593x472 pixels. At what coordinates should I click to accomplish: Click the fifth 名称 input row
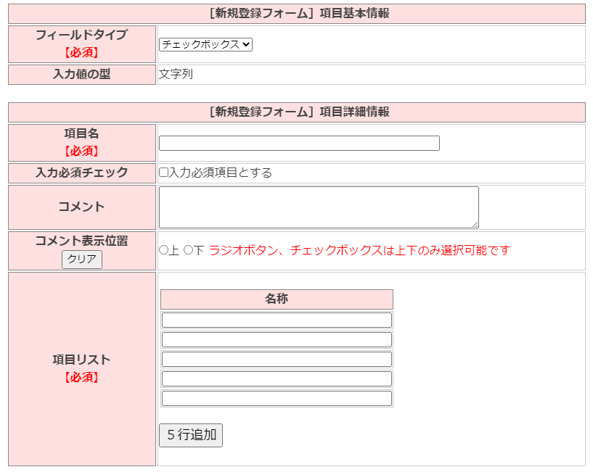coord(277,398)
